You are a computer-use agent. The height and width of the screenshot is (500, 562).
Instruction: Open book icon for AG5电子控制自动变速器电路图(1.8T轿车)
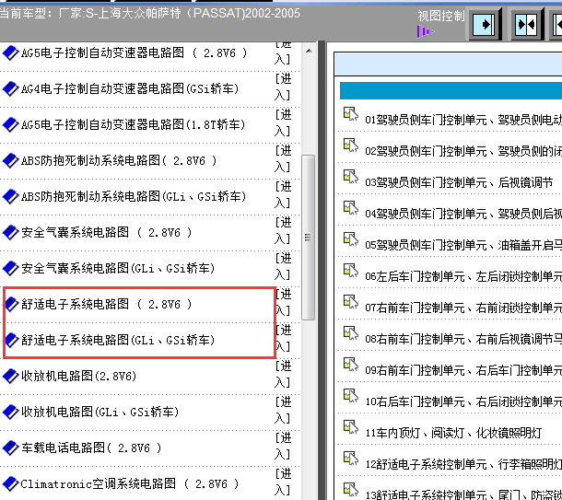click(x=10, y=124)
